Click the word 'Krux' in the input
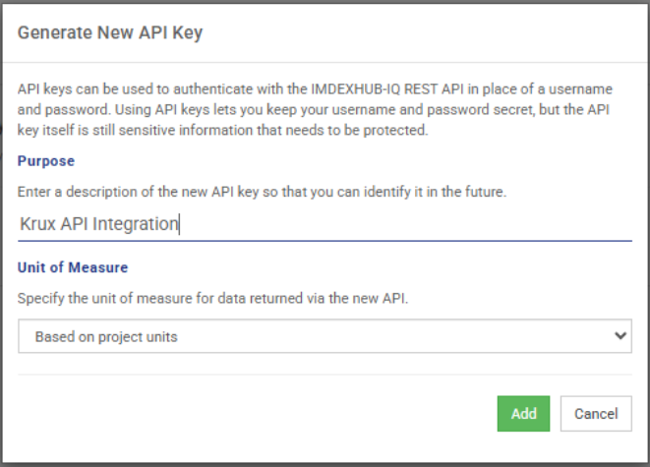Screen dimensions: 650x467 click(37, 224)
